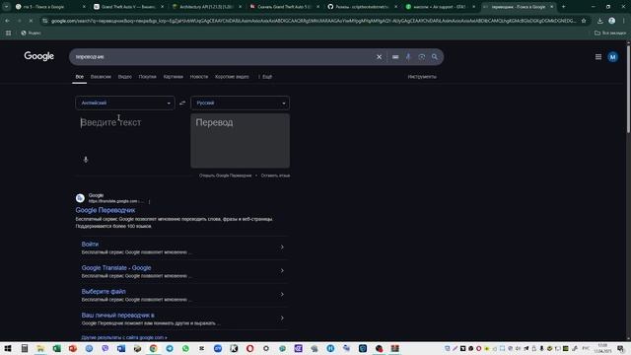Select the Покупки search tab
Screen dimensions: 631x355
pyautogui.click(x=147, y=77)
